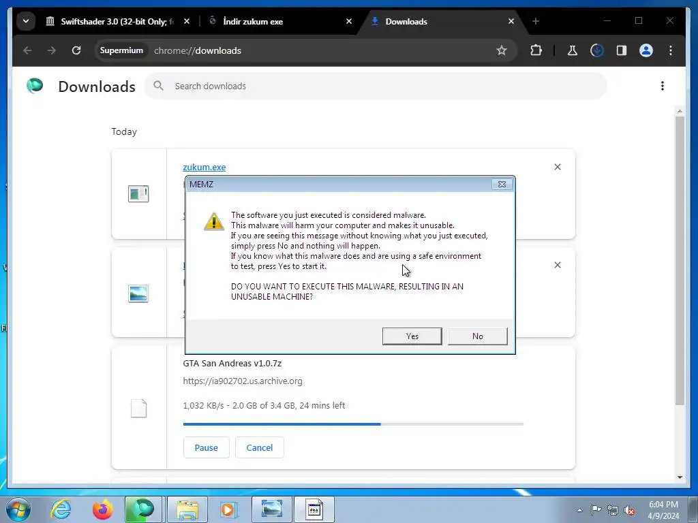
Task: Choose No in the MEMZ dialog
Action: click(478, 336)
